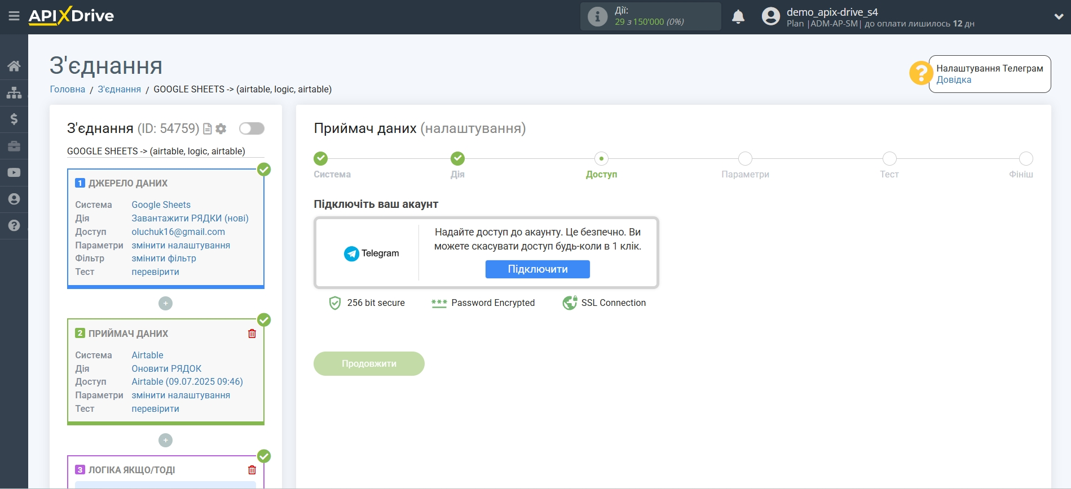
Task: Expand the account dropdown chevron
Action: (x=1059, y=17)
